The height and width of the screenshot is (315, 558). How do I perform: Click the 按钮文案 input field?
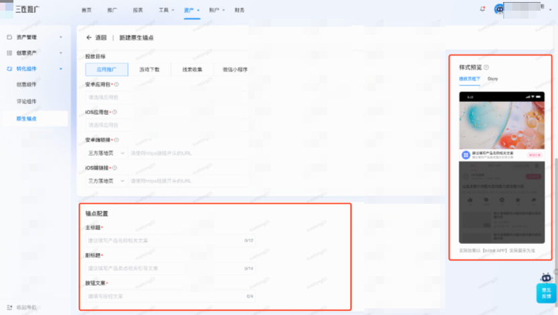tap(170, 296)
